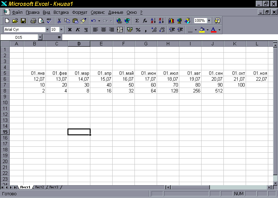The width and height of the screenshot is (278, 198).
Task: Apply red font color A
Action: pyautogui.click(x=214, y=30)
